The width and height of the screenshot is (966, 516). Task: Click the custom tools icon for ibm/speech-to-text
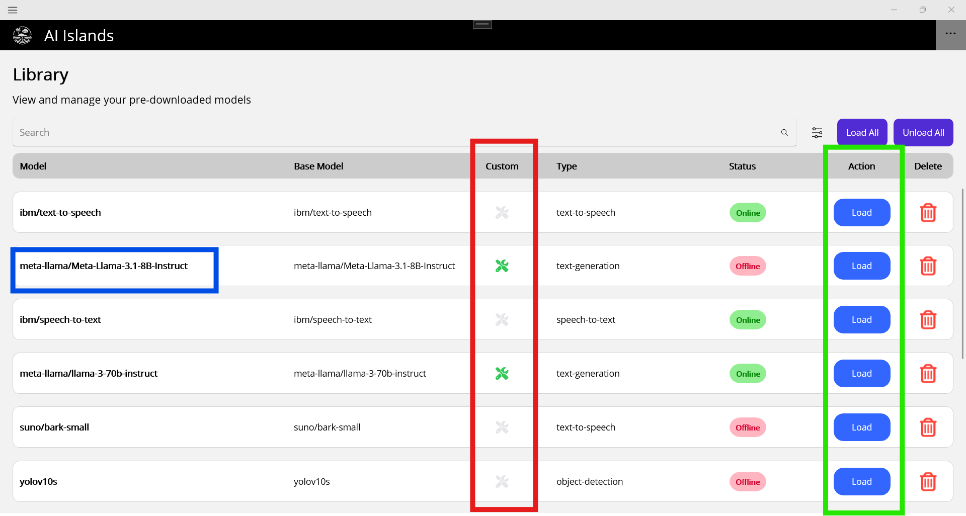[502, 320]
